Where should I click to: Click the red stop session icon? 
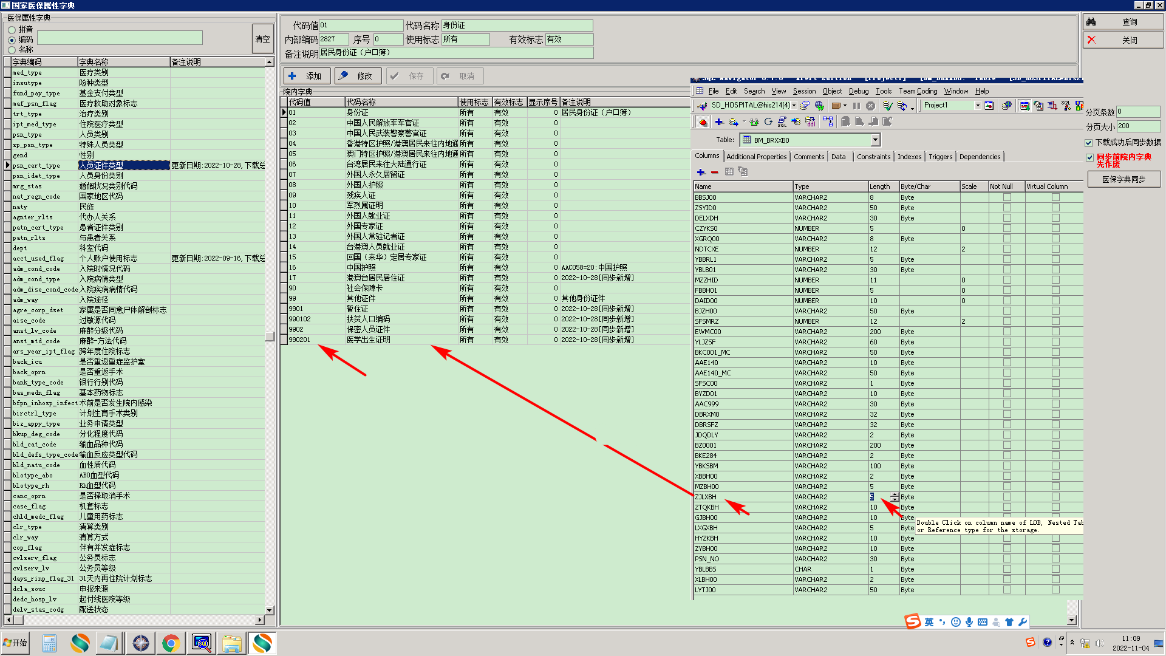pos(703,122)
